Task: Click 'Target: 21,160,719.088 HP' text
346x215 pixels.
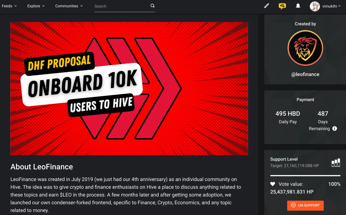Action: tap(295, 166)
